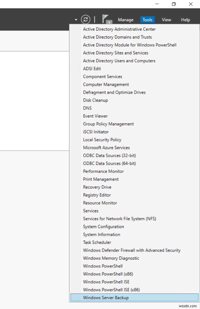Open Group Policy Management
The height and width of the screenshot is (309, 200).
108,124
